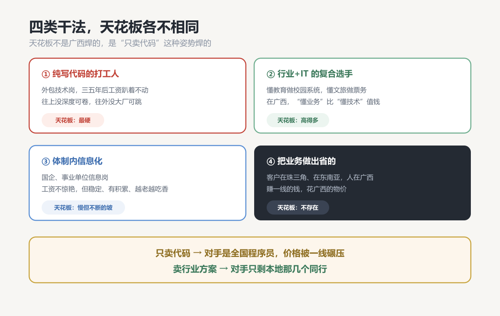
Task: Click the 天花板:慢但不断的坡 pill badge
Action: [x=83, y=207]
